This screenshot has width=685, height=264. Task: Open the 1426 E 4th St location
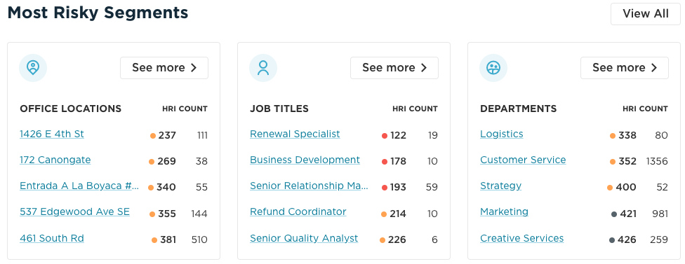tap(52, 134)
